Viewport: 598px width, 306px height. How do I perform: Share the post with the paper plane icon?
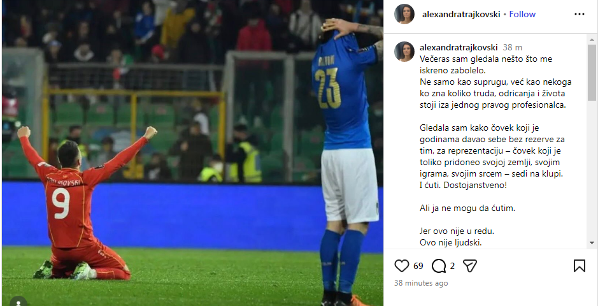[x=470, y=266]
